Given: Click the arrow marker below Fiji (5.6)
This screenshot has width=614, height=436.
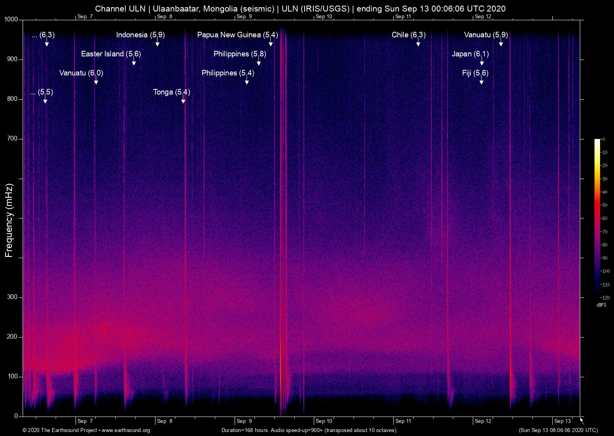Looking at the screenshot, I should pyautogui.click(x=481, y=81).
